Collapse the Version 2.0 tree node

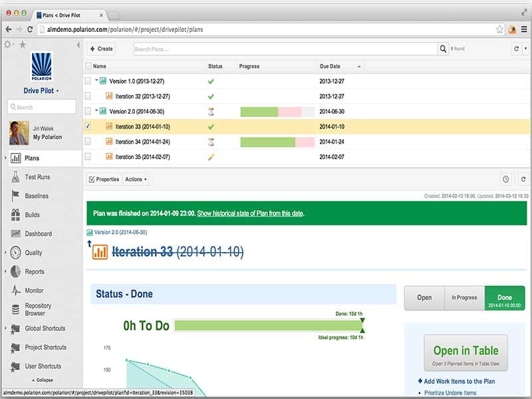96,111
